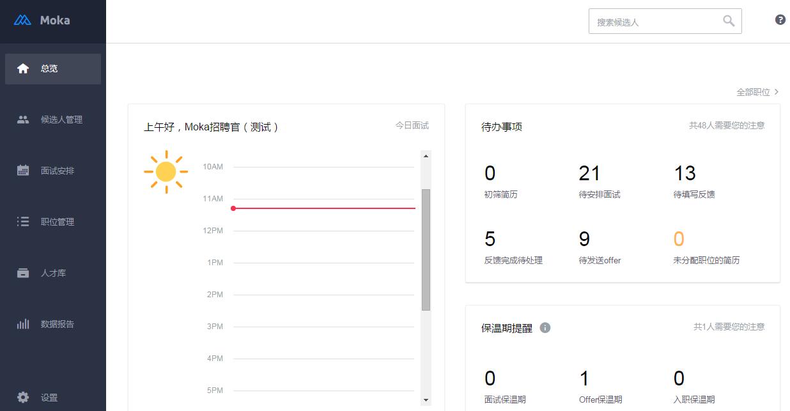Click the Moka logo icon
The width and height of the screenshot is (790, 411).
(23, 20)
